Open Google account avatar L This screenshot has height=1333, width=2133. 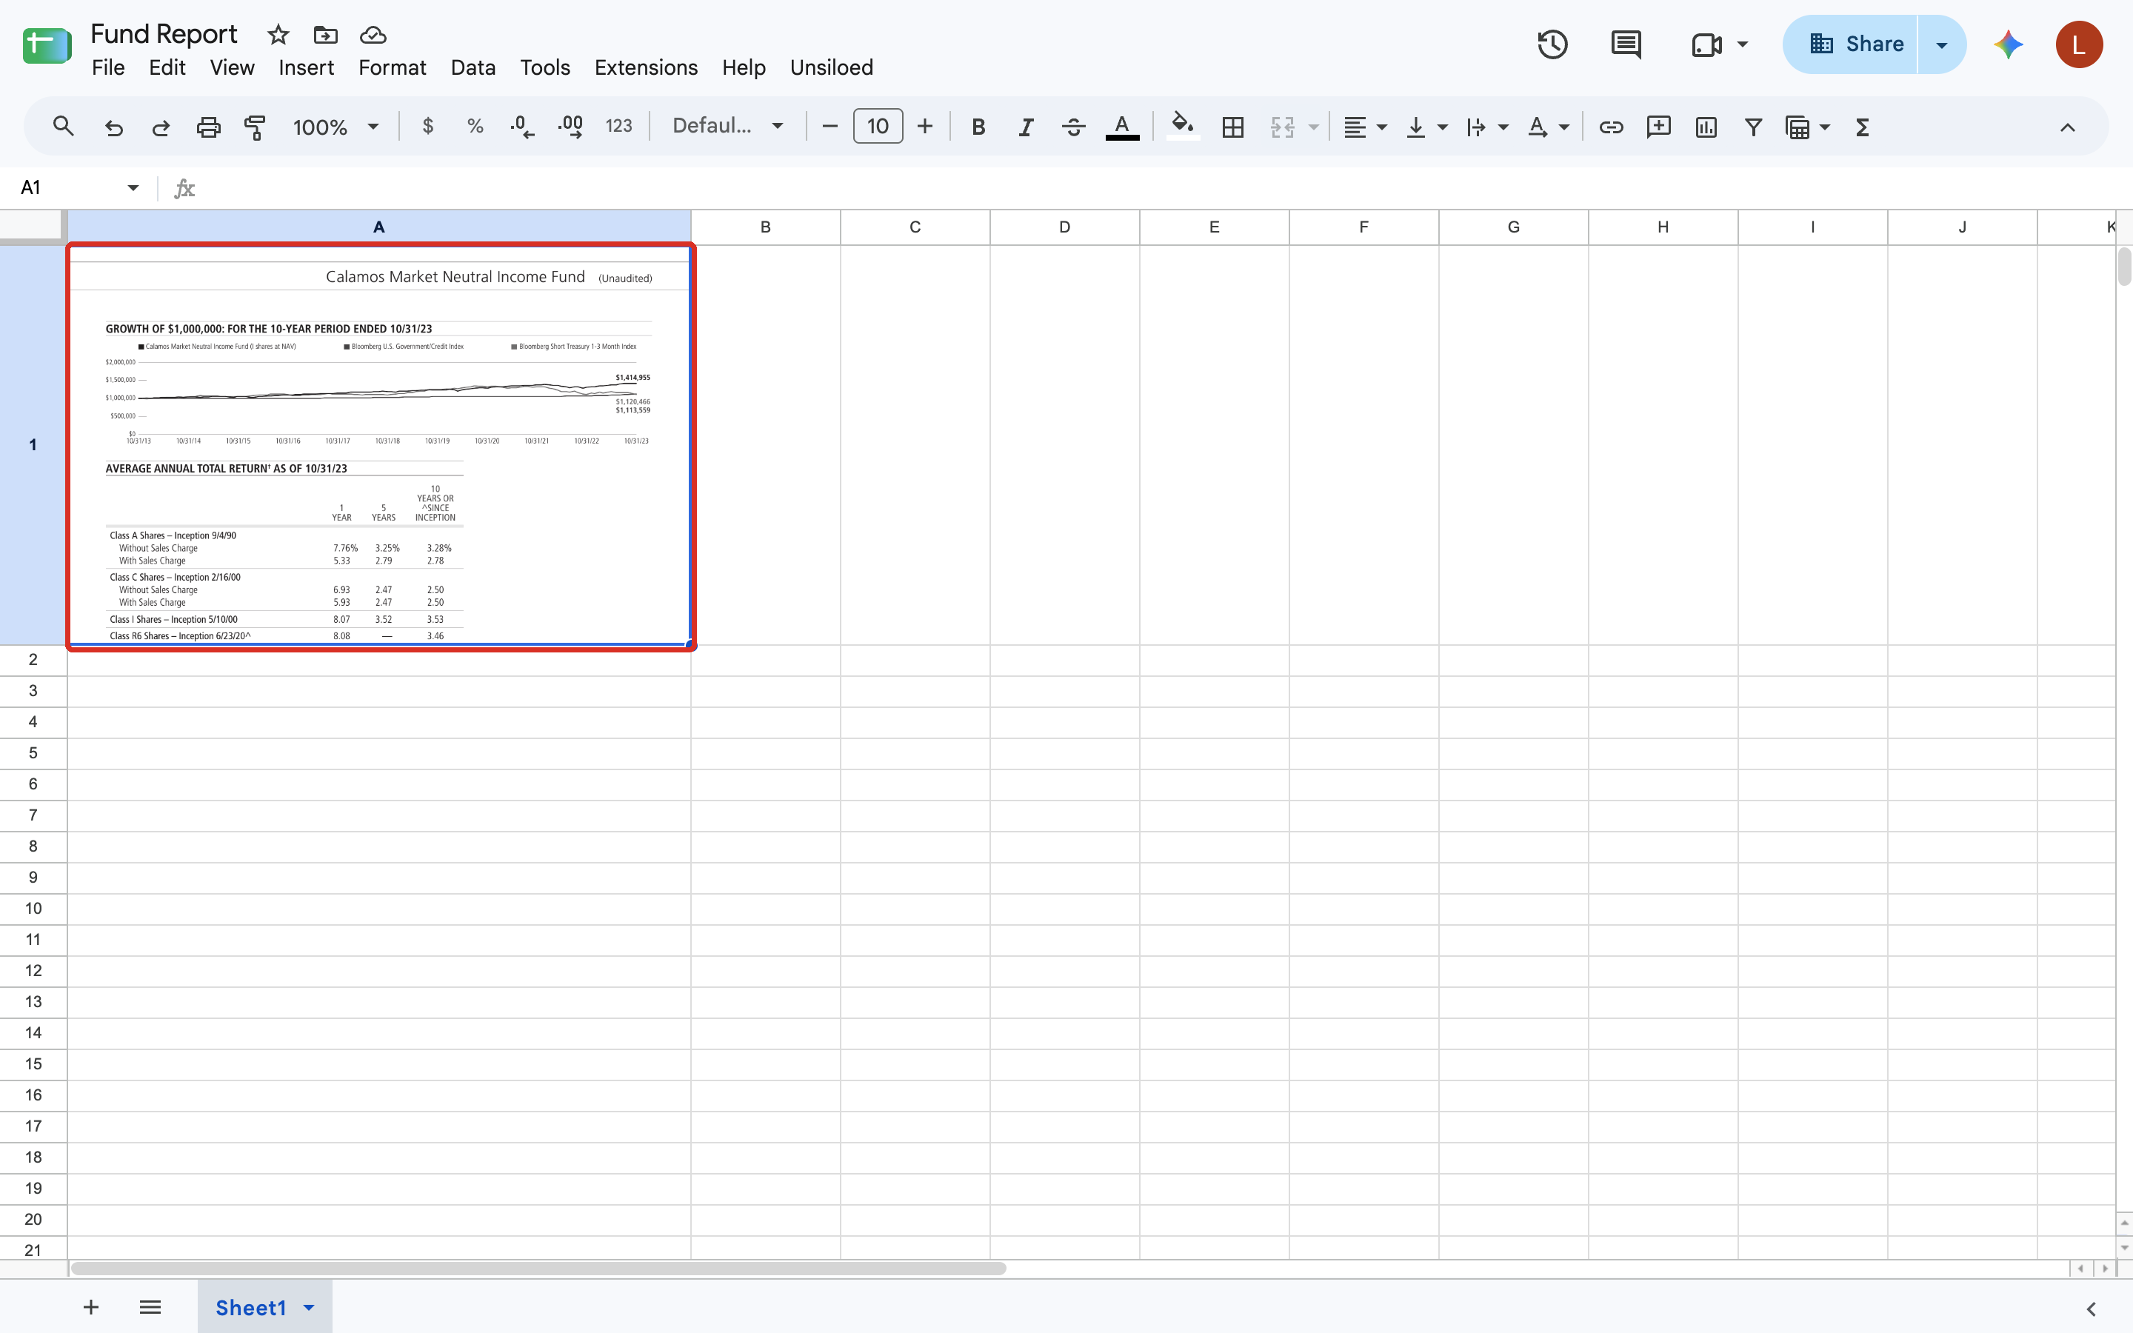[x=2079, y=44]
